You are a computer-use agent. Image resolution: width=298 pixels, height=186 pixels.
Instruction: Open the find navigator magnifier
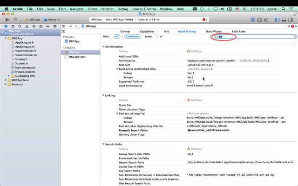click(20, 26)
